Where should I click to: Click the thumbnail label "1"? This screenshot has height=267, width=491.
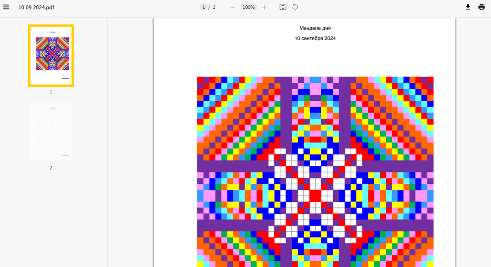[51, 92]
